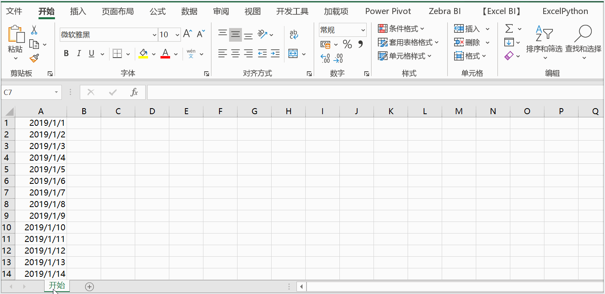Viewport: 605px width, 294px height.
Task: Click the Clear eraser icon
Action: [x=509, y=56]
